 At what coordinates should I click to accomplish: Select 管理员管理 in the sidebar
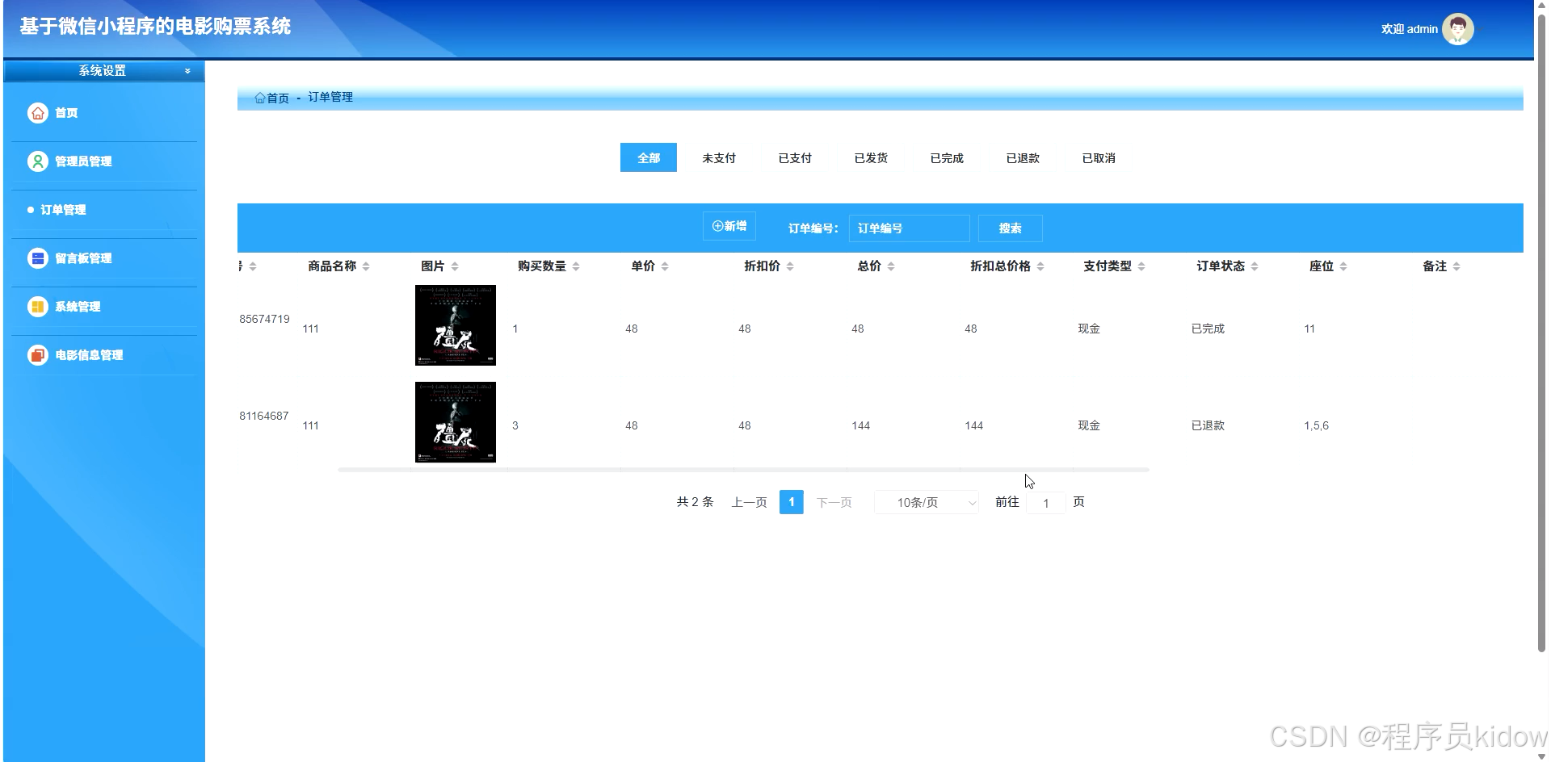coord(83,161)
